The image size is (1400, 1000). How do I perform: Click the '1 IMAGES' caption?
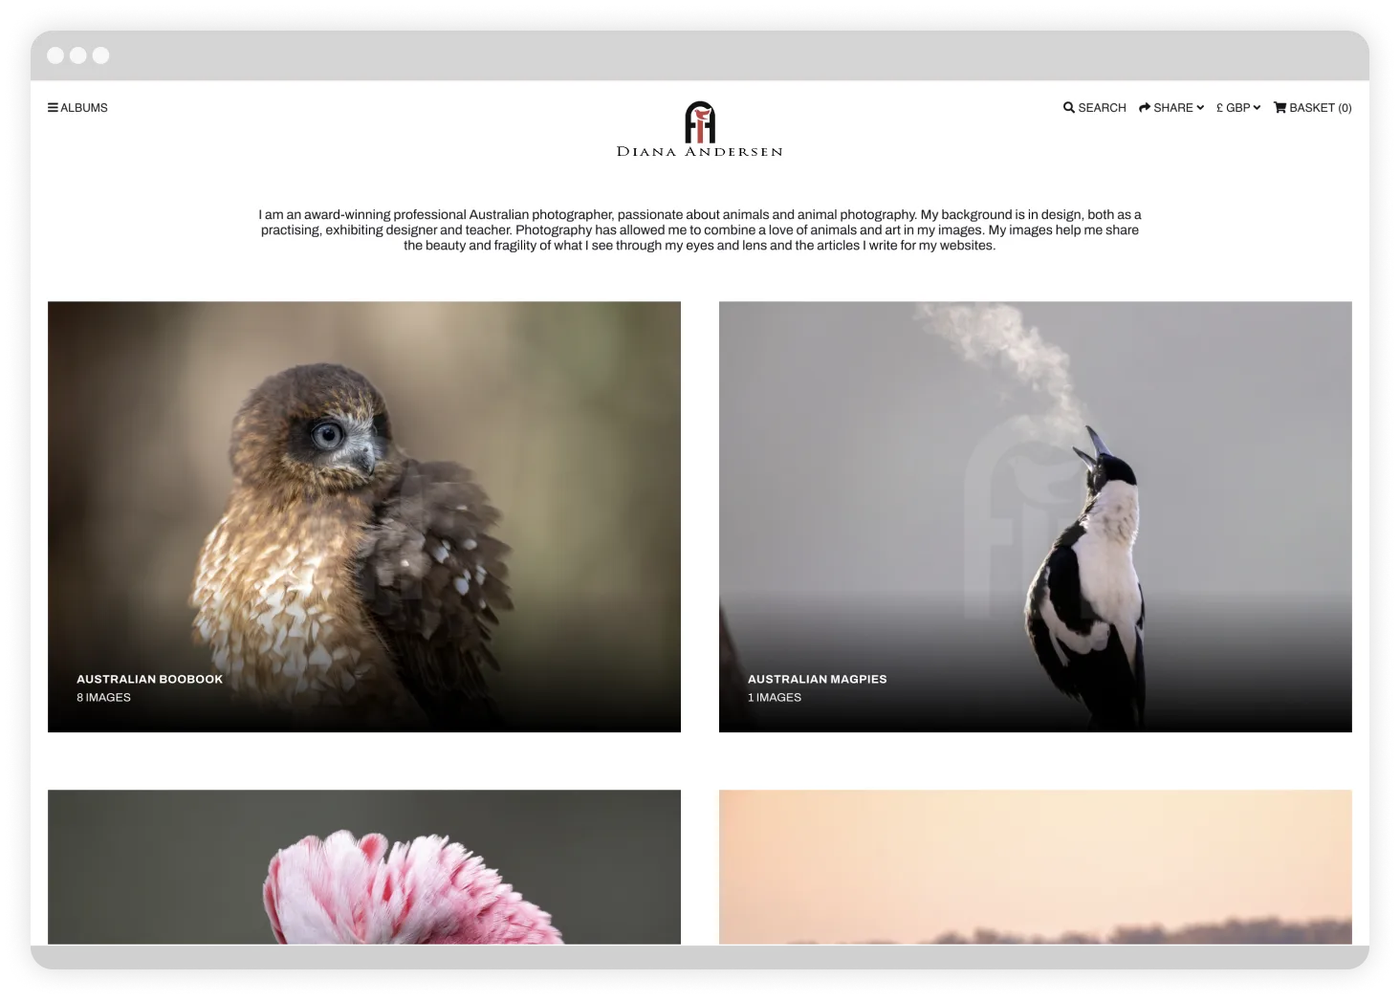coord(775,698)
